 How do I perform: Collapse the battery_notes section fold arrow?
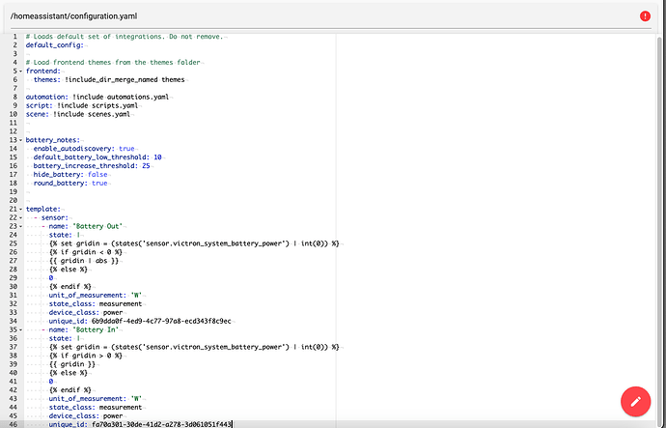pyautogui.click(x=19, y=140)
